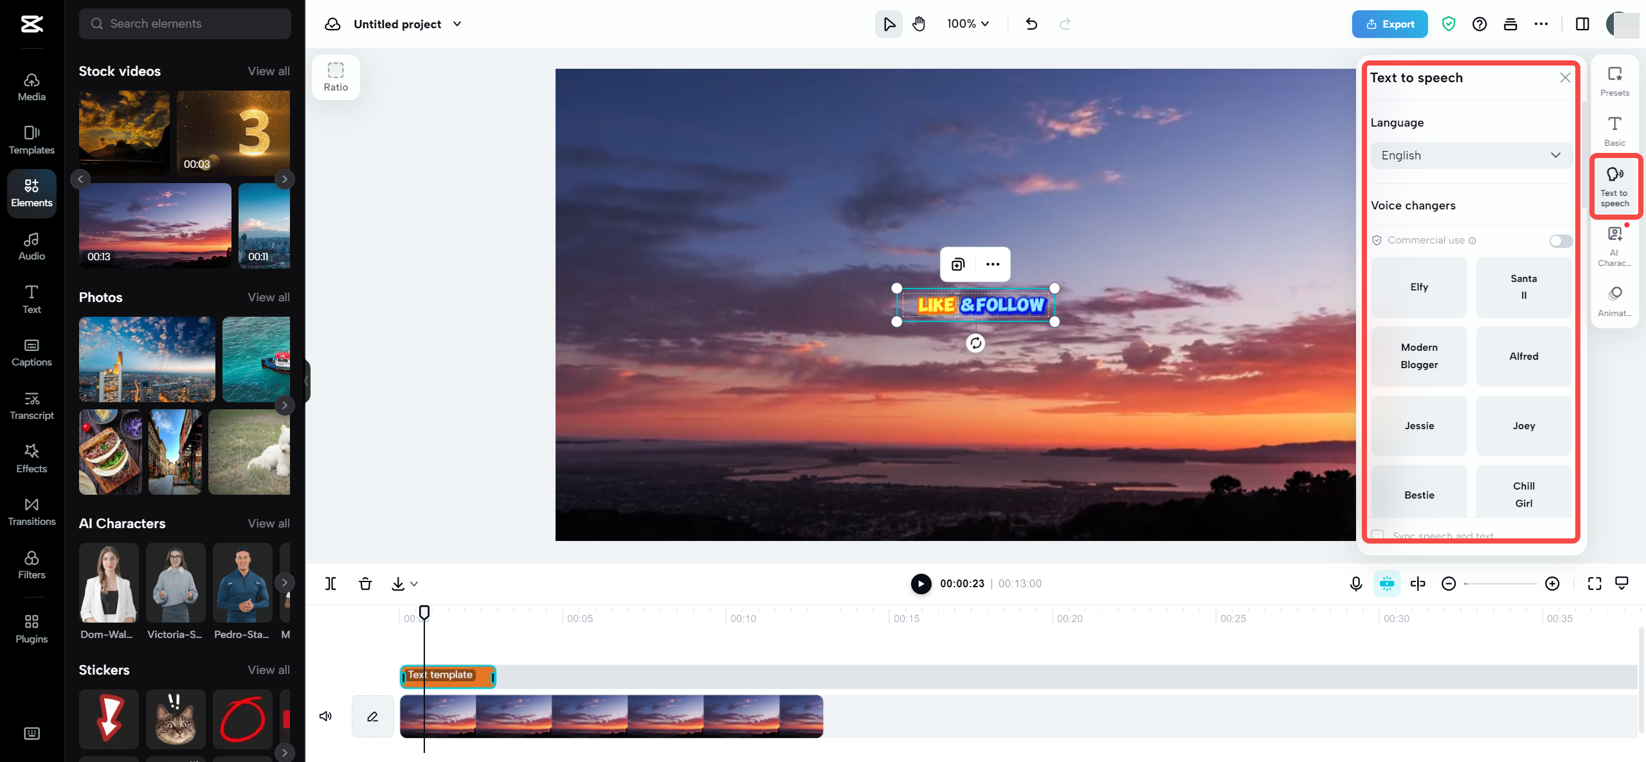Viewport: 1646px width, 762px height.
Task: Open the Language dropdown set to English
Action: click(1470, 155)
